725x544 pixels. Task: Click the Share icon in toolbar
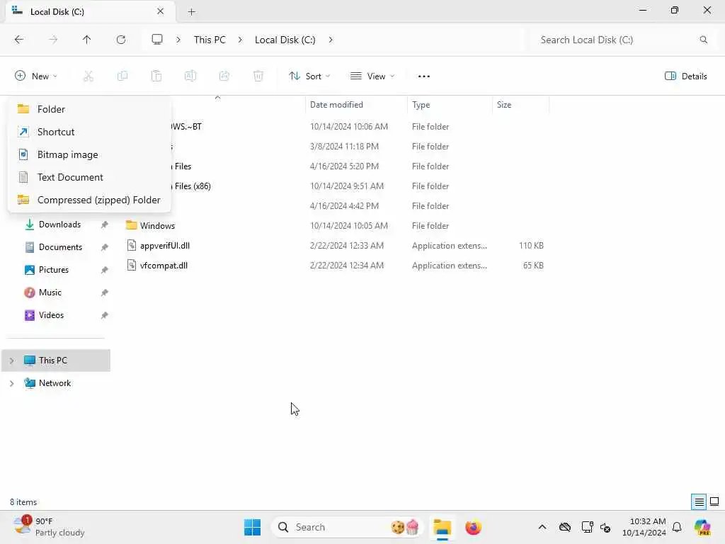click(x=224, y=76)
